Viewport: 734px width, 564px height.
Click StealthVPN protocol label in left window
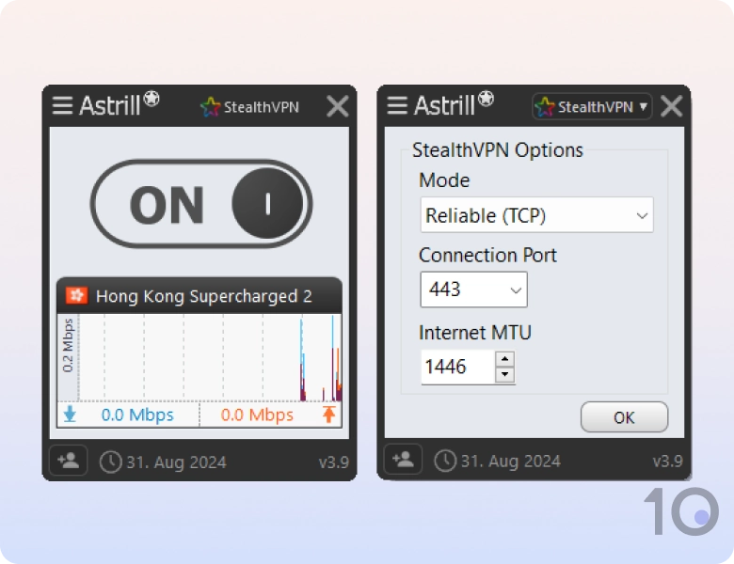tap(250, 107)
